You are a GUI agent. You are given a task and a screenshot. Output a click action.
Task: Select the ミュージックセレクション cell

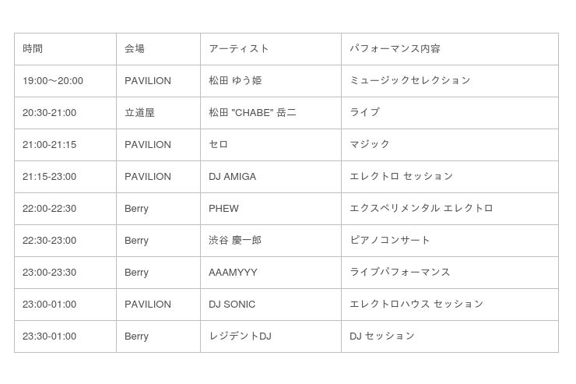(410, 81)
